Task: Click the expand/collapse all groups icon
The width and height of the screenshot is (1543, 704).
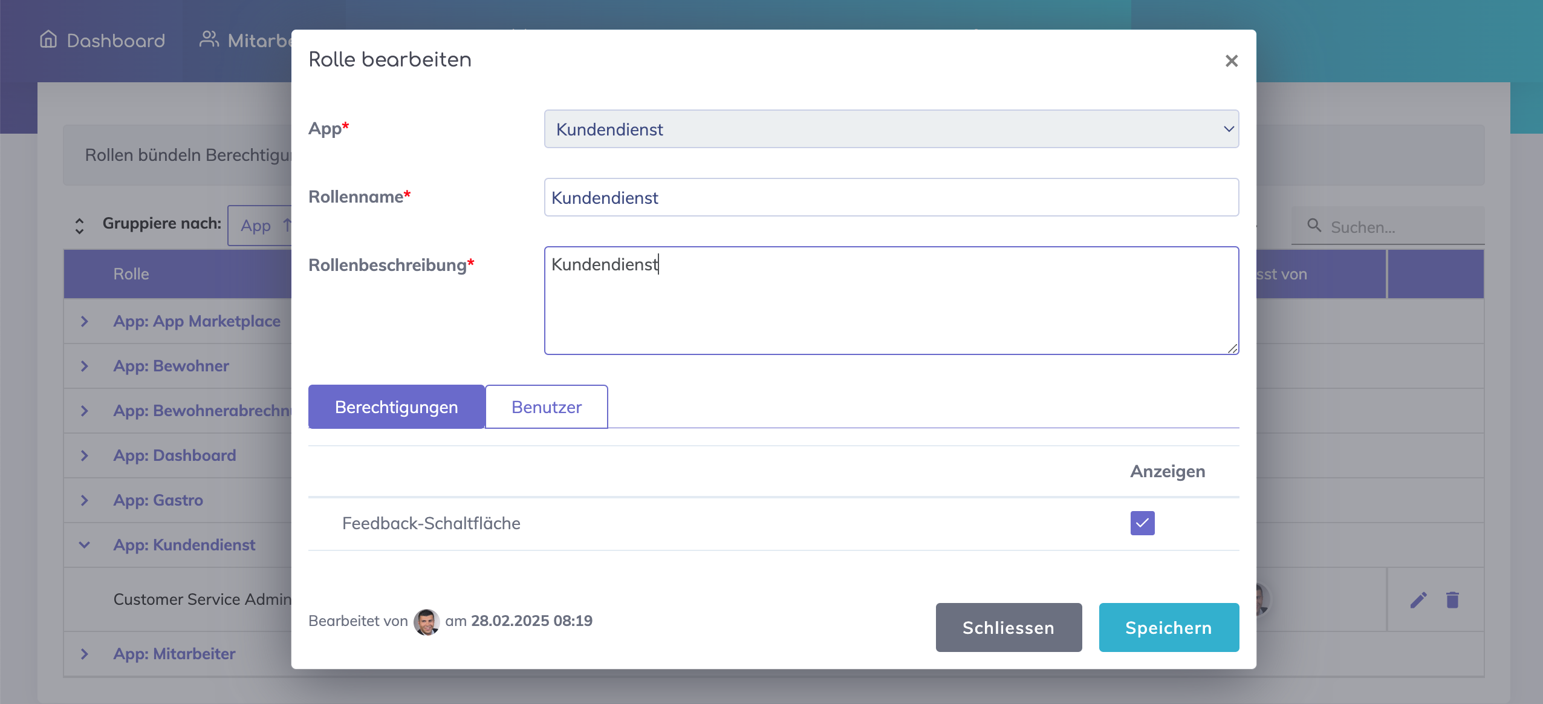Action: tap(79, 226)
